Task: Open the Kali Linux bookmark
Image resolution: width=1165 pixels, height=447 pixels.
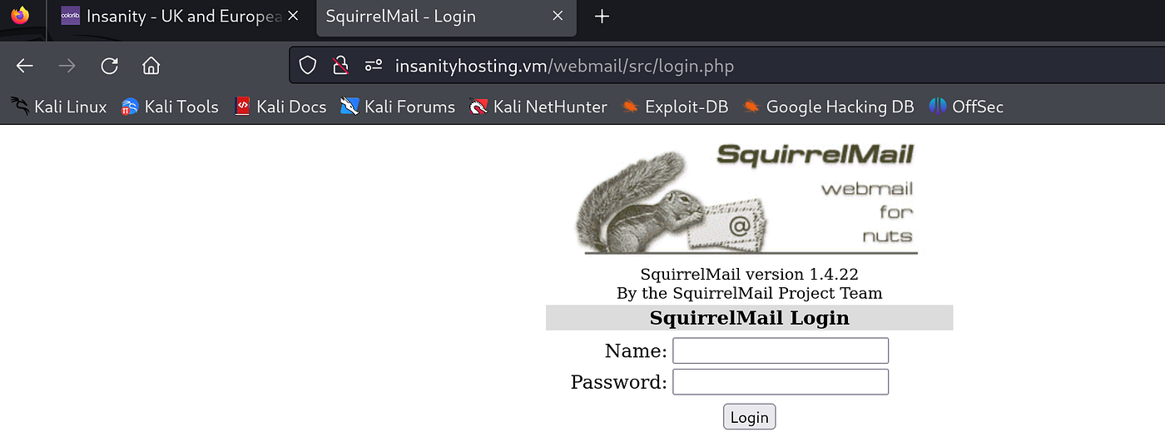Action: pos(59,107)
